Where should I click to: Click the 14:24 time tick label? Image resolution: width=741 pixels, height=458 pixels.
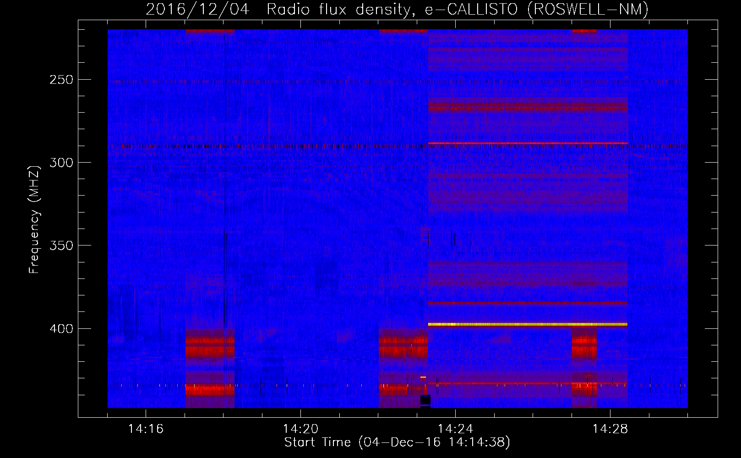pyautogui.click(x=455, y=429)
